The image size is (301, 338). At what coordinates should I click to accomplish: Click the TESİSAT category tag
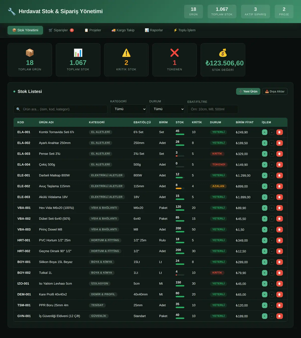click(97, 305)
